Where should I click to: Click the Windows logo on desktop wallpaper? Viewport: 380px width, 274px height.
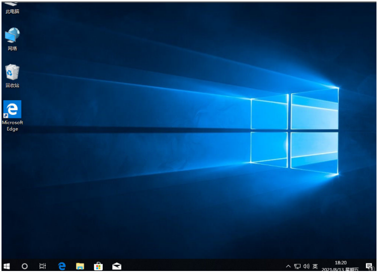pyautogui.click(x=294, y=132)
